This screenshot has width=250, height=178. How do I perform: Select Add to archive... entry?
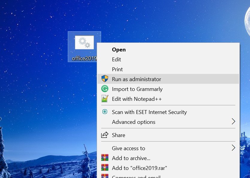click(x=168, y=158)
